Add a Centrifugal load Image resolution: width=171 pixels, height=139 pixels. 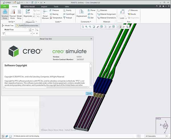click(69, 14)
